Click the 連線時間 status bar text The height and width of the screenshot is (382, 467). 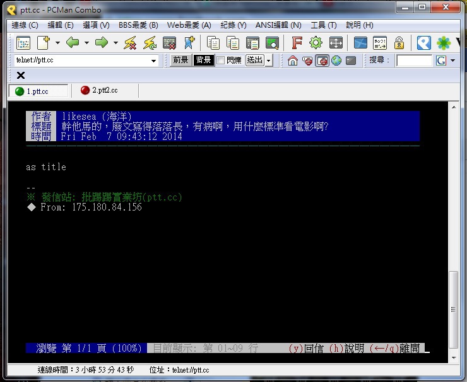click(x=86, y=370)
